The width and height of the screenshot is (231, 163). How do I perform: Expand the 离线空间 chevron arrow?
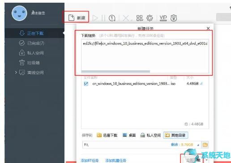(16, 73)
